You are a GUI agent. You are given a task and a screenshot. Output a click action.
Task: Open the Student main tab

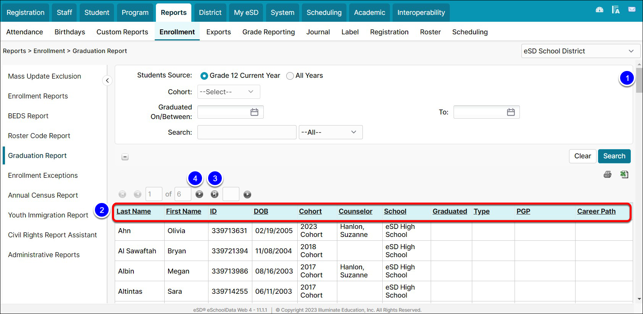[x=97, y=13]
